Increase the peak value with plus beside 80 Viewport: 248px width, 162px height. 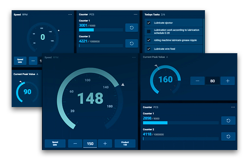pyautogui.click(x=228, y=81)
